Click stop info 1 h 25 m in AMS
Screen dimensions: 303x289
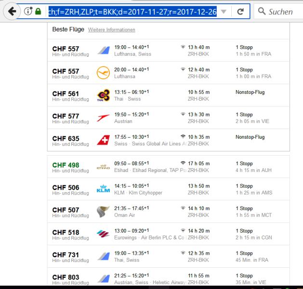tap(254, 193)
